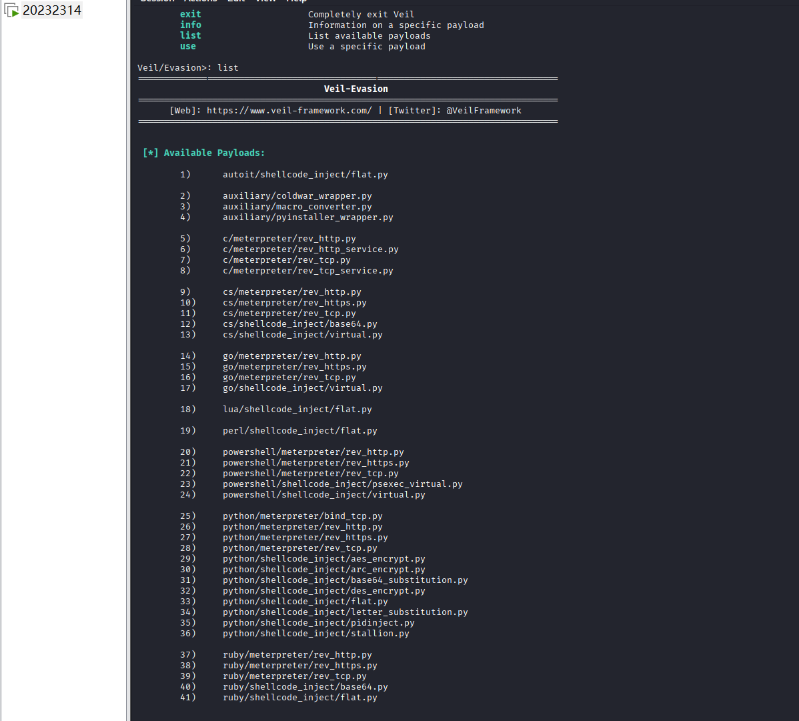Click payload perl/shellcode_inject/flat.py
The width and height of the screenshot is (799, 721).
(300, 431)
